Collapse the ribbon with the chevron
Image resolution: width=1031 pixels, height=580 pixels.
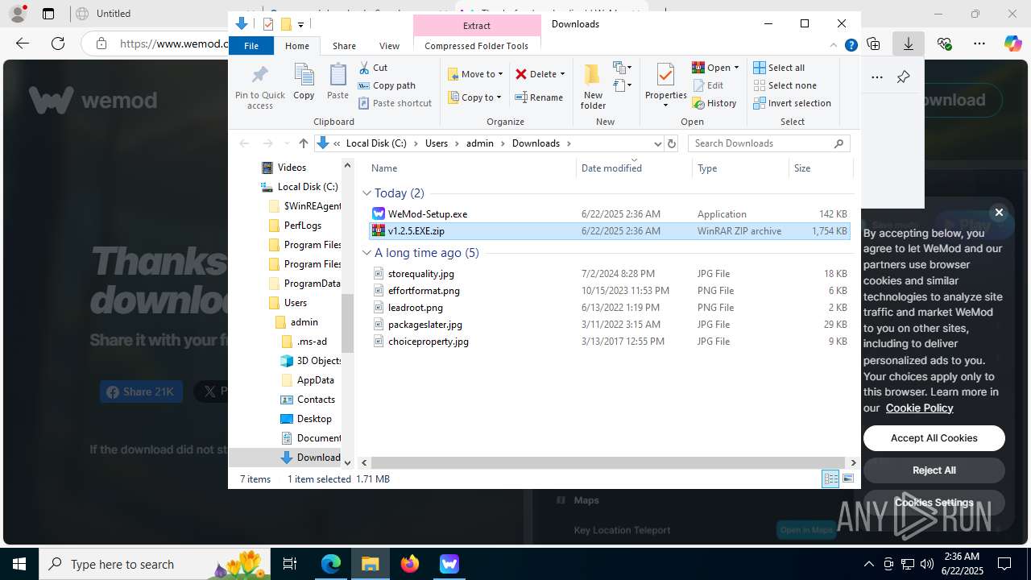(x=834, y=46)
